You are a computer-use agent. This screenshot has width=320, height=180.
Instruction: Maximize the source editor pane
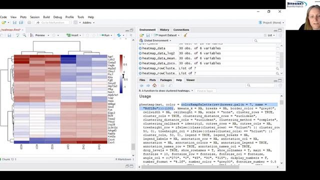pyautogui.click(x=131, y=30)
